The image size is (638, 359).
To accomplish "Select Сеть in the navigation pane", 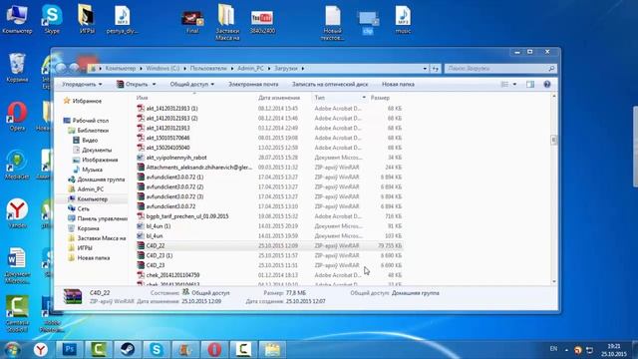I will 79,208.
